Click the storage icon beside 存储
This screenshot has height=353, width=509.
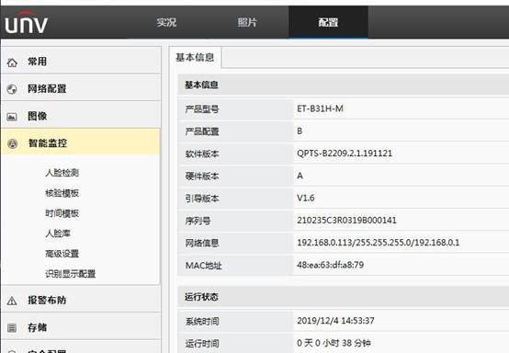12,327
